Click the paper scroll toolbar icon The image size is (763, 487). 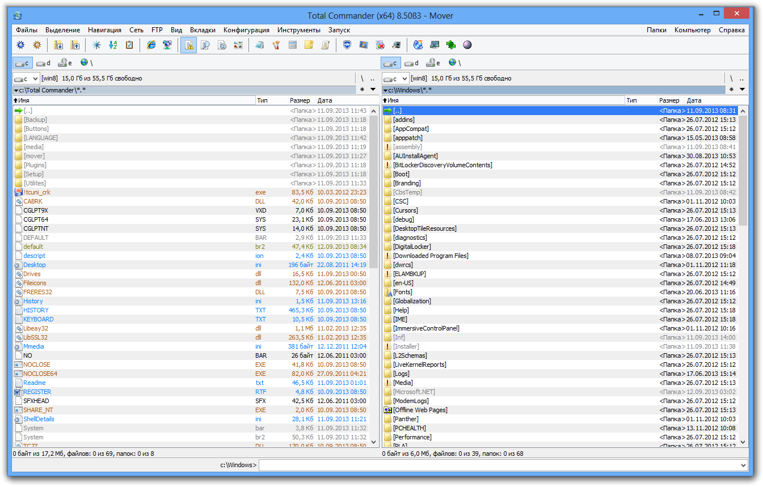pos(326,45)
